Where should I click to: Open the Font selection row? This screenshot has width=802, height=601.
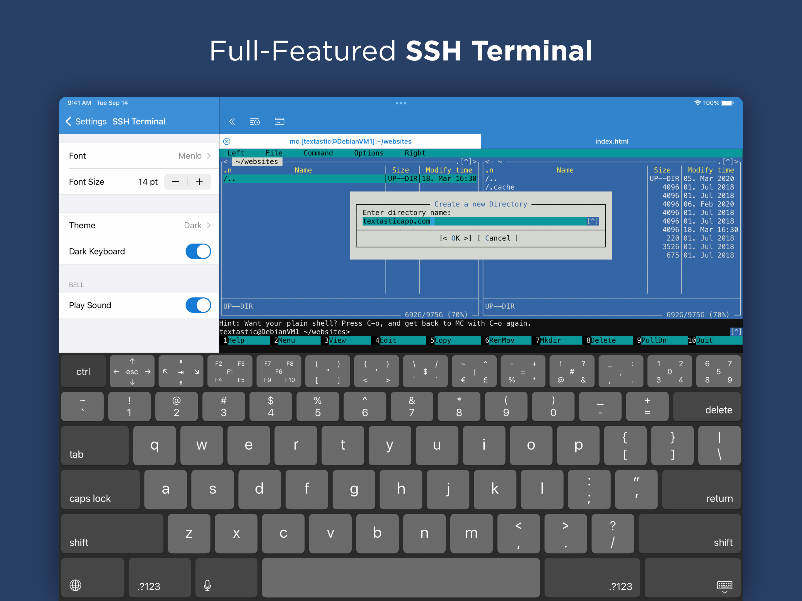tap(139, 156)
